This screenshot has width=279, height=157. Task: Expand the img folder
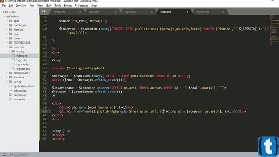[x=7, y=34]
